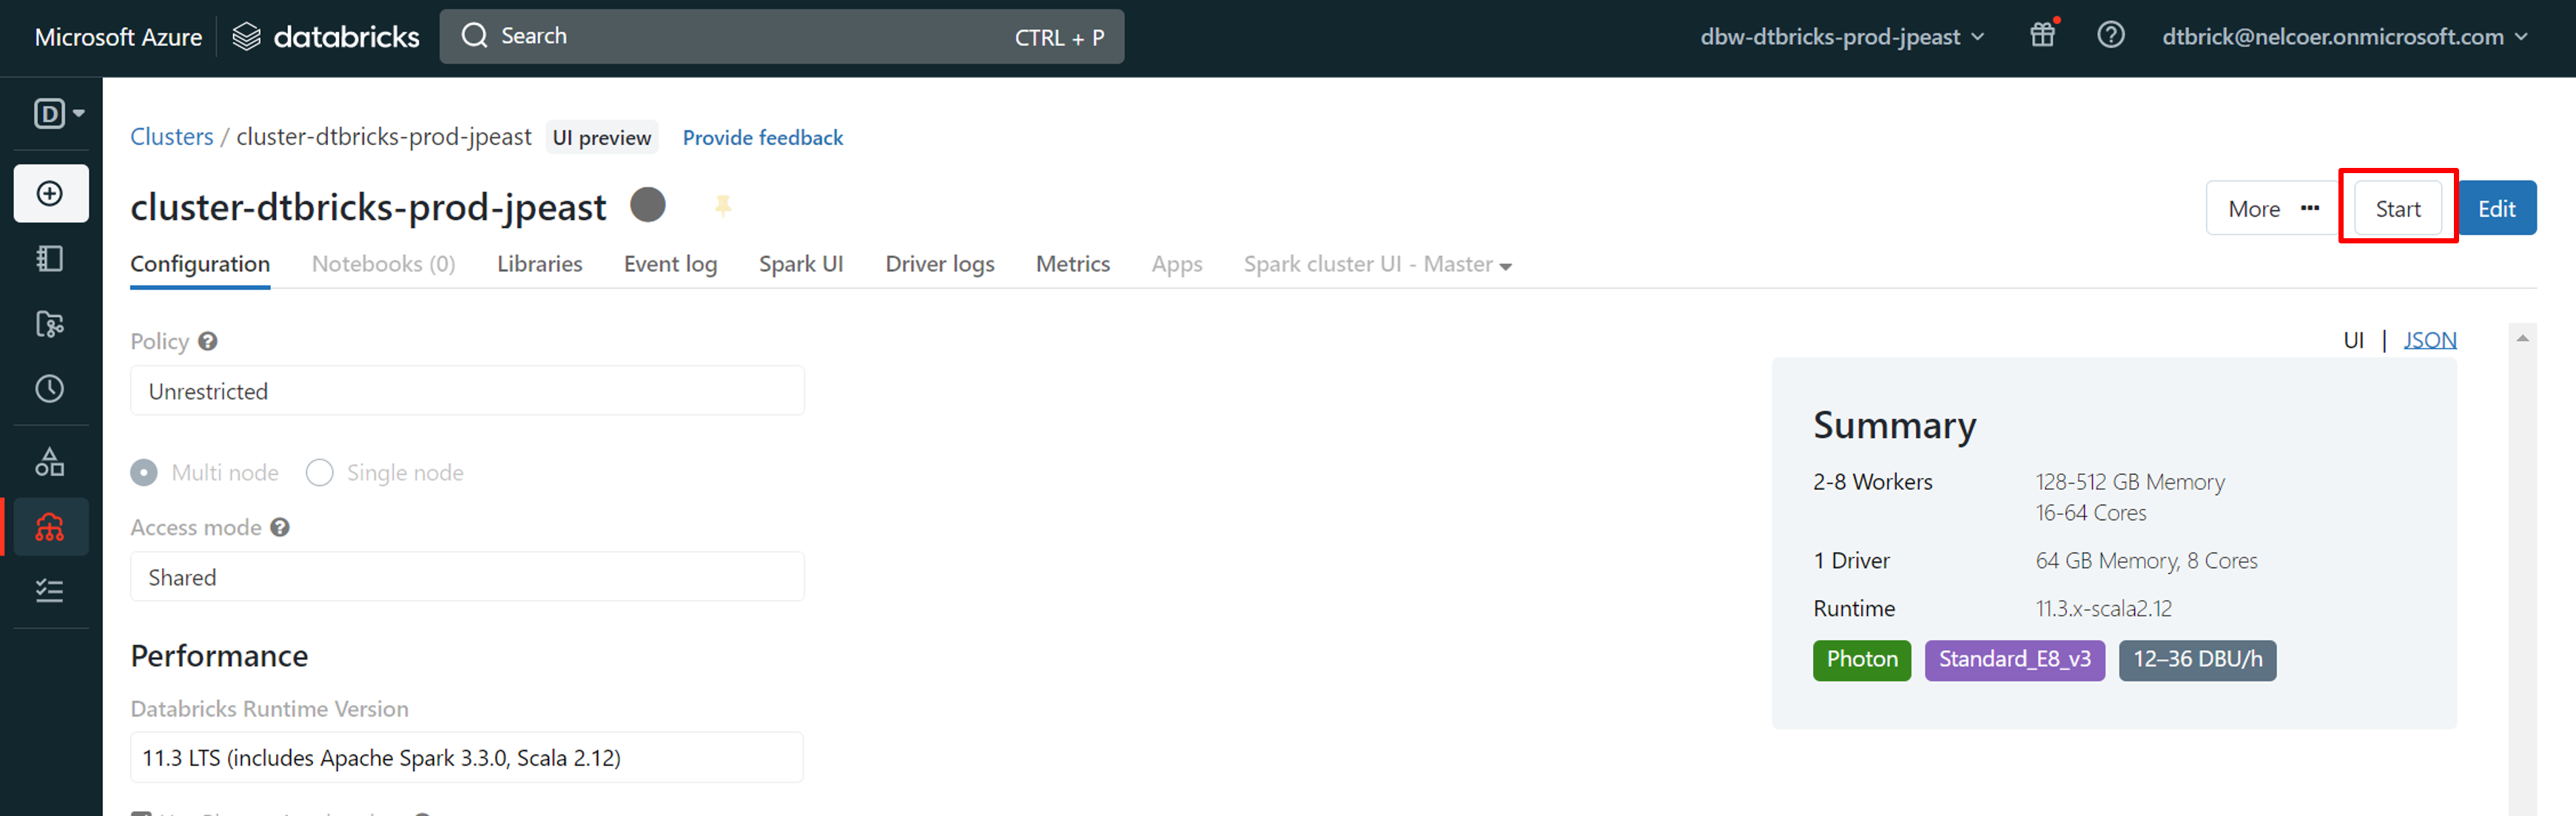
Task: Open the Compute clusters icon in sidebar
Action: pos(50,527)
